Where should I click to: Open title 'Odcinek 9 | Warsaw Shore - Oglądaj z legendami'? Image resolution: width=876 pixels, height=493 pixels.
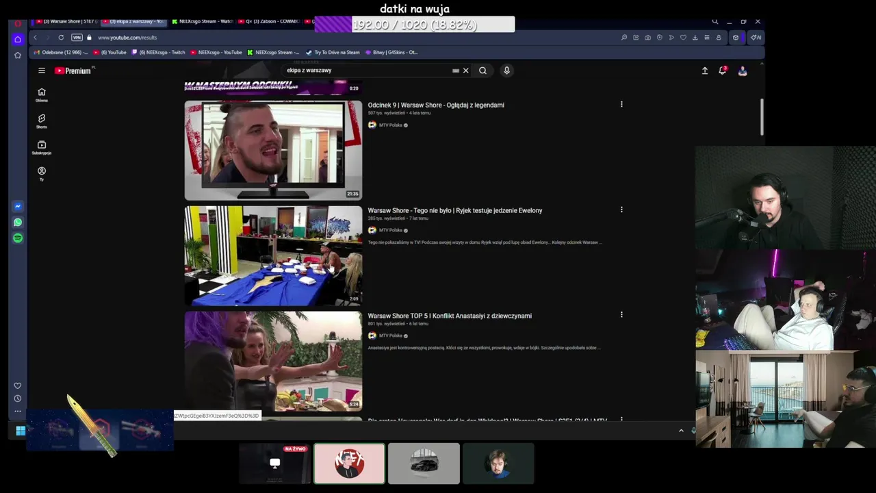click(436, 105)
